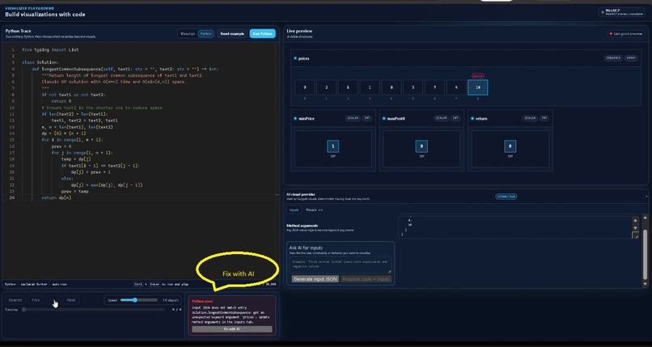The width and height of the screenshot is (652, 347).
Task: Click the Rewind playback button
Action: [x=15, y=300]
